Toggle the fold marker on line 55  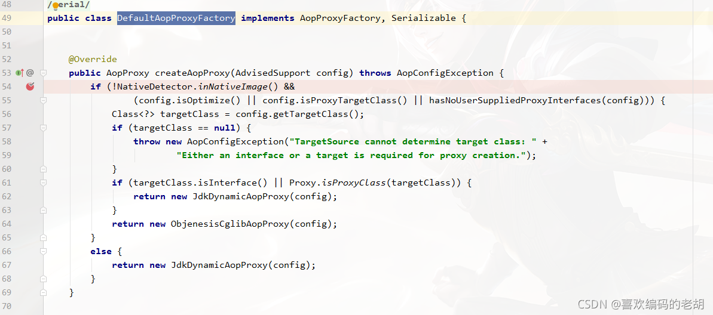[43, 100]
